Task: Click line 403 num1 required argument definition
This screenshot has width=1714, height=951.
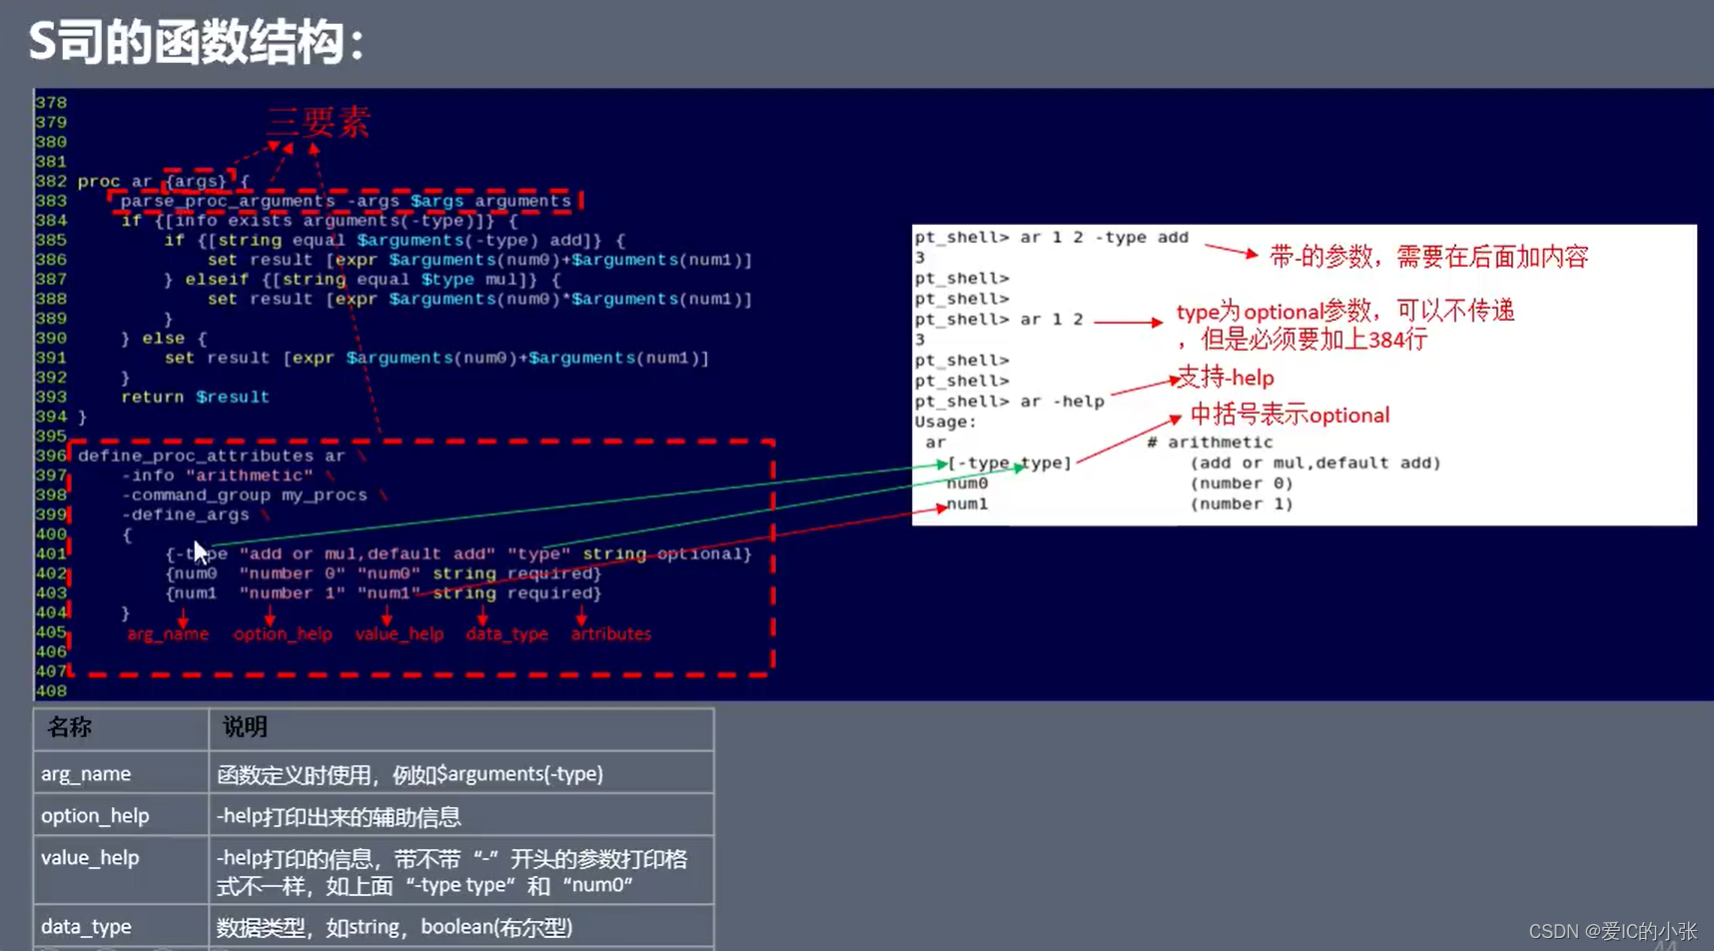Action: (384, 593)
